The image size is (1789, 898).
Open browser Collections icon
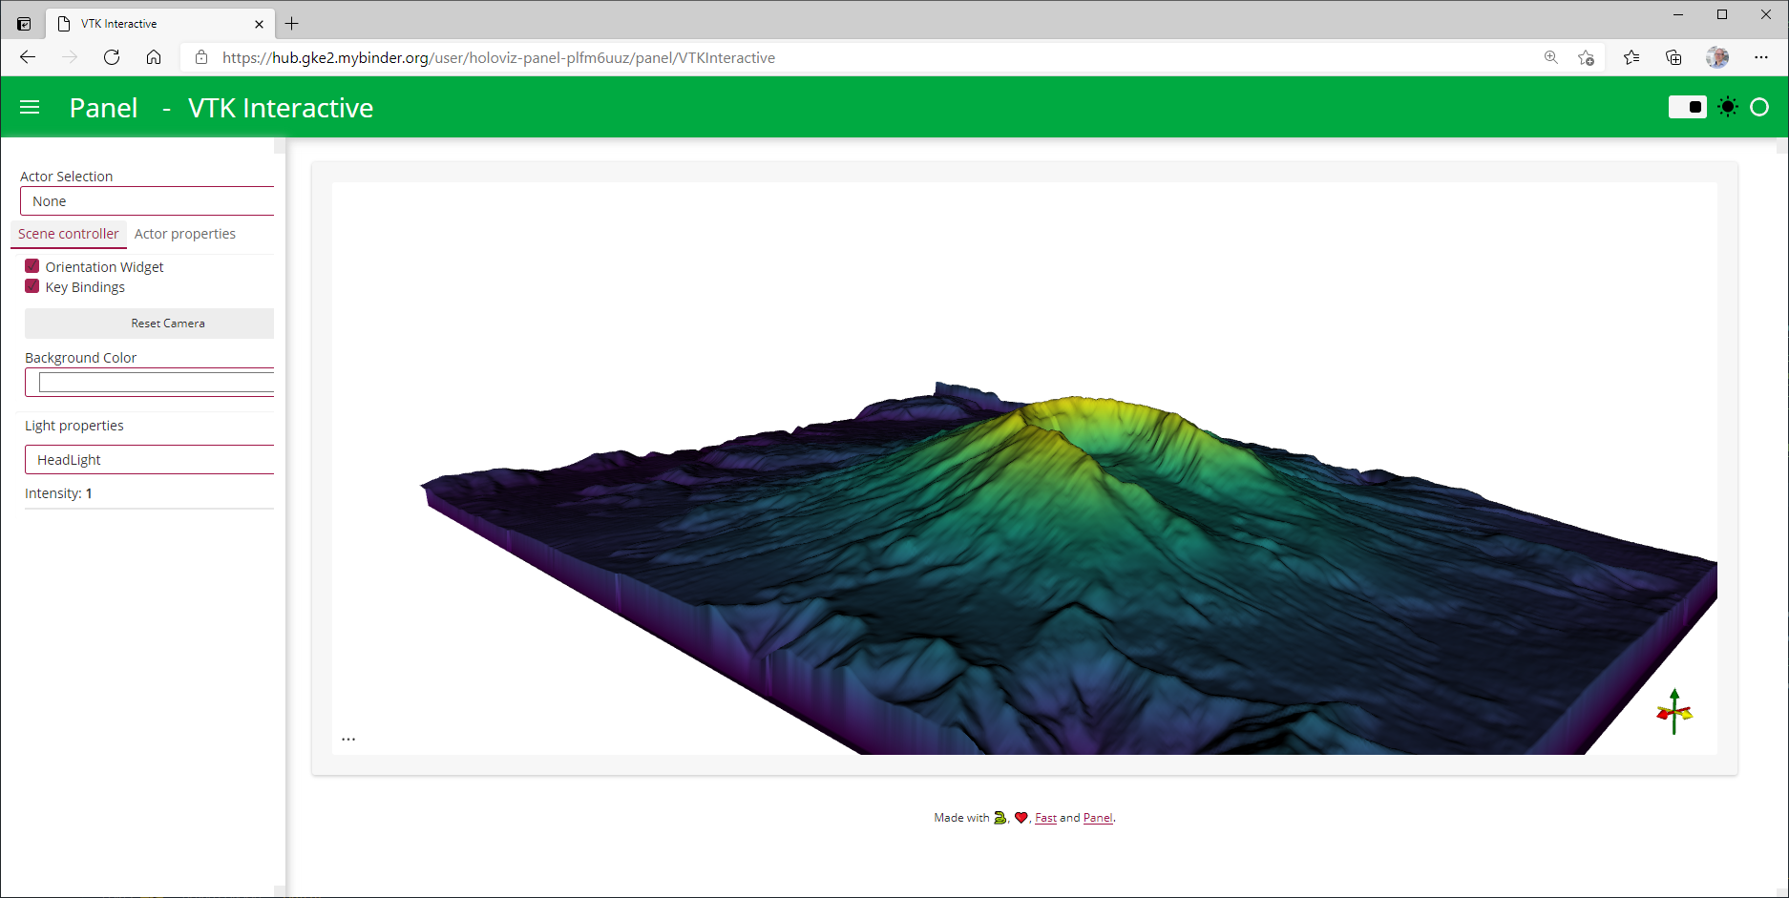click(1673, 57)
